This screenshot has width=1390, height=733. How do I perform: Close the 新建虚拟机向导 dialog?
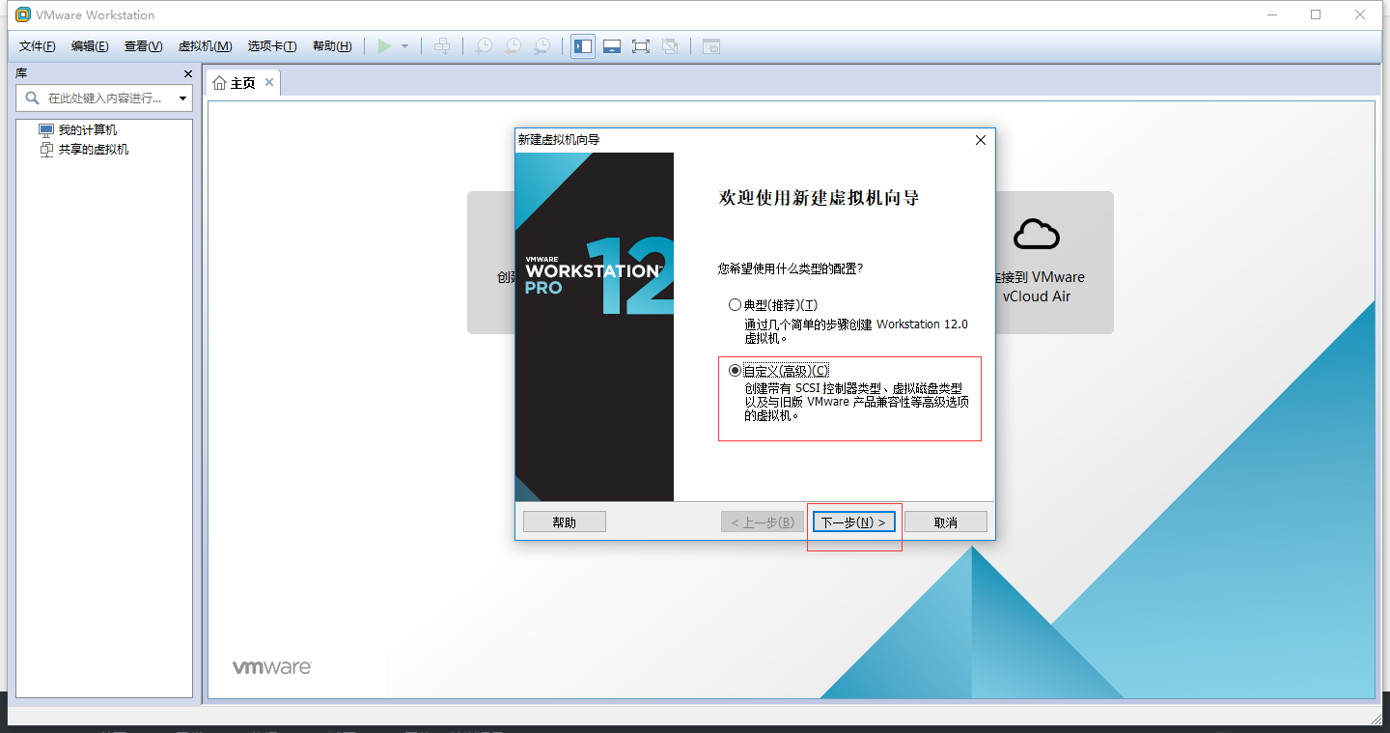pyautogui.click(x=981, y=140)
